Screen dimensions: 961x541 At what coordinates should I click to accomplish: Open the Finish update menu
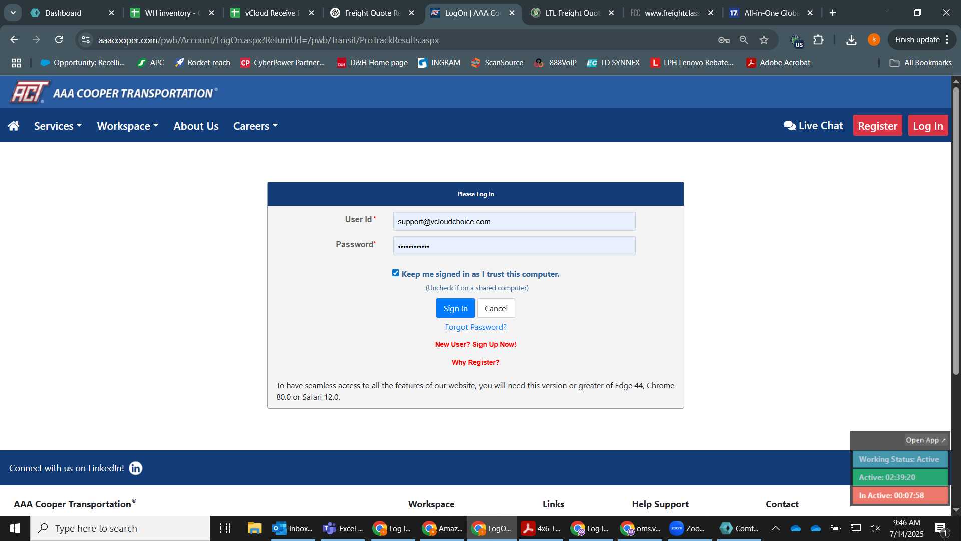(x=922, y=40)
